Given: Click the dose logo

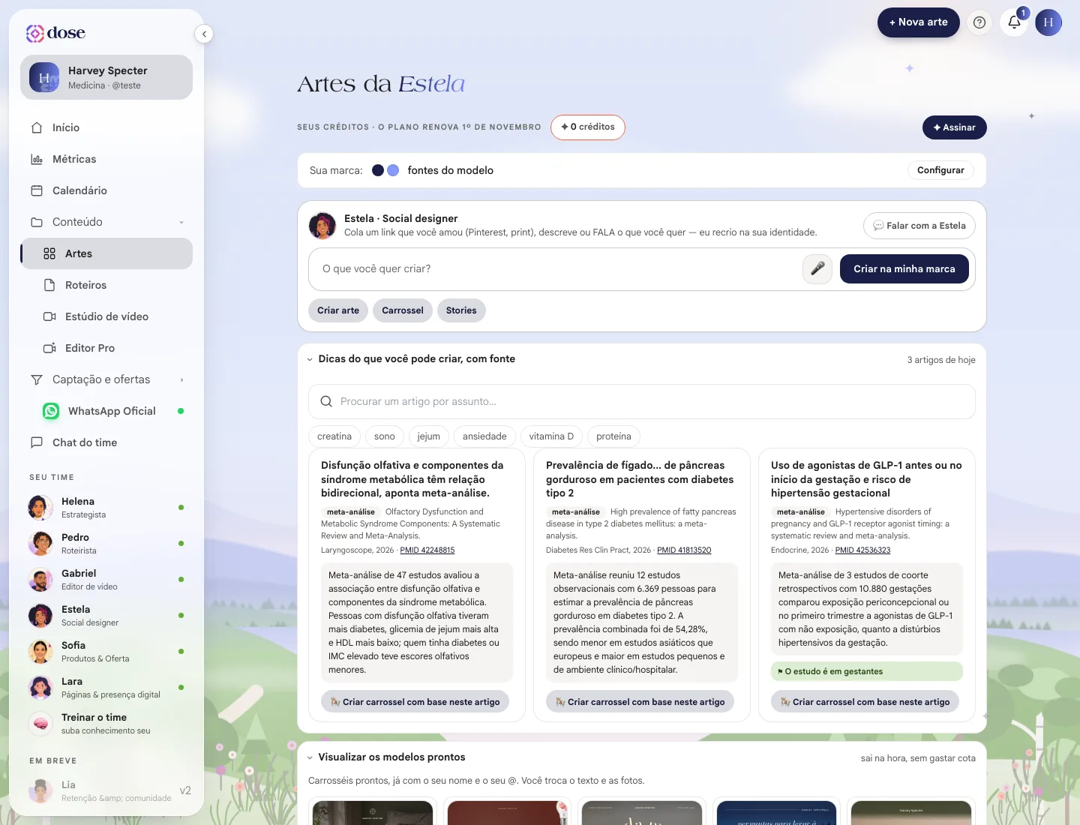Looking at the screenshot, I should point(56,33).
